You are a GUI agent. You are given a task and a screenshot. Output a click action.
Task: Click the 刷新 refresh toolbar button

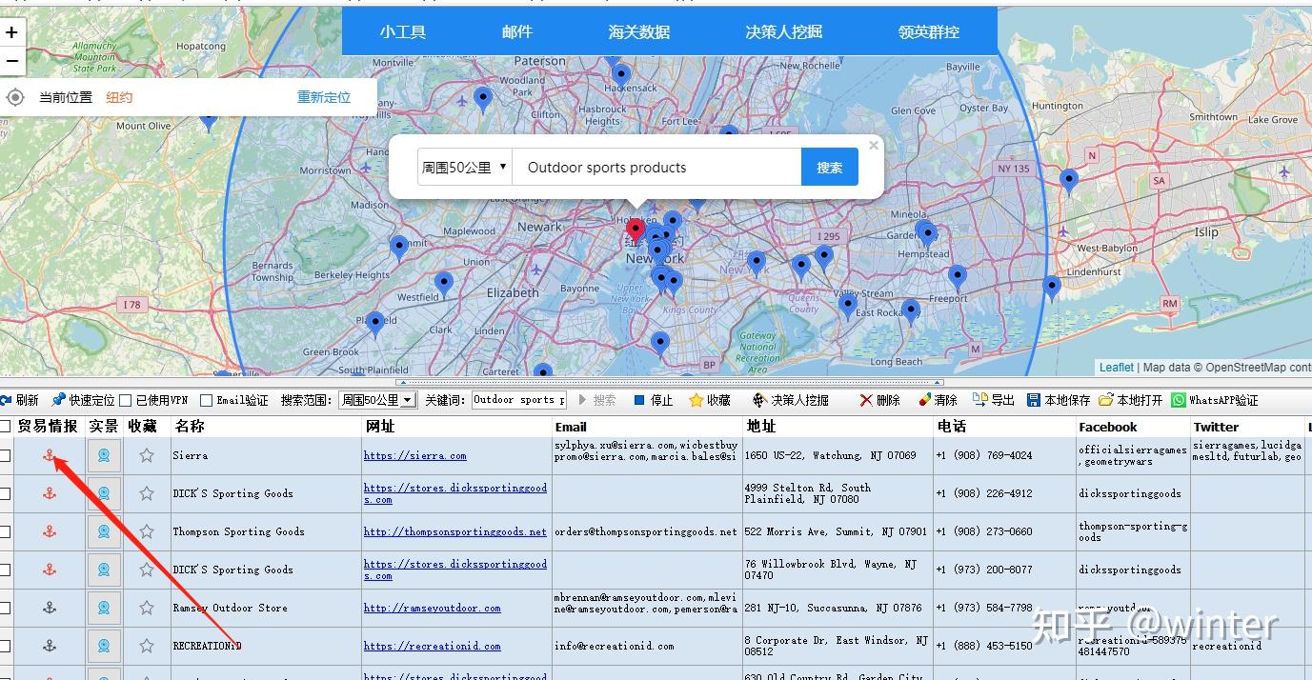[x=20, y=400]
